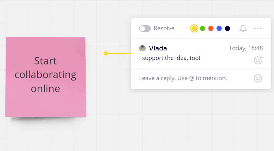Choose the dark navy color dot

(227, 28)
